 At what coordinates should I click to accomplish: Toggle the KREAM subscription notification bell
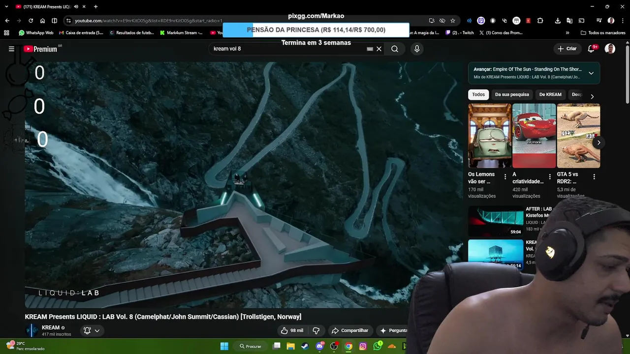[x=92, y=330]
